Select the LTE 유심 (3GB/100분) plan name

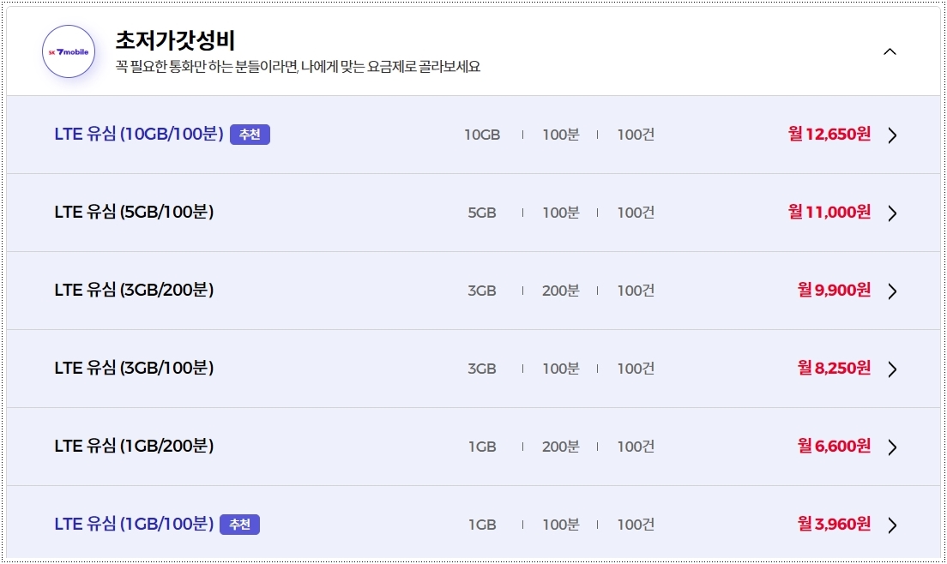(136, 369)
